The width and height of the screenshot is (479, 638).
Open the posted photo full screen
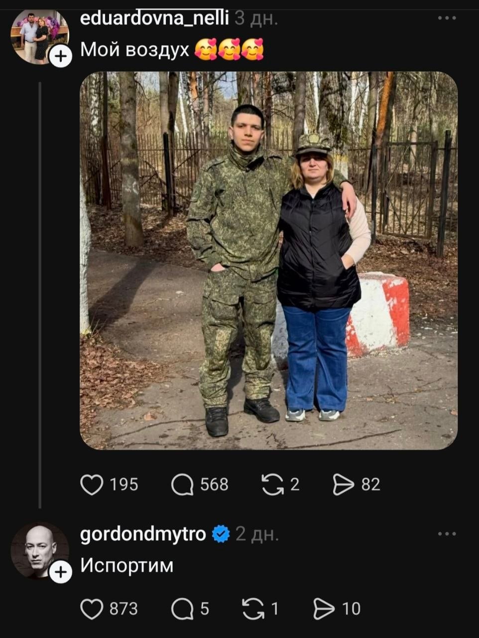(x=268, y=260)
